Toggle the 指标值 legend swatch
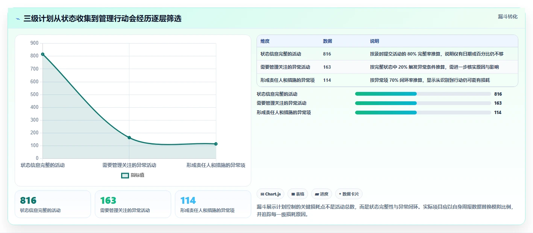 (x=125, y=175)
